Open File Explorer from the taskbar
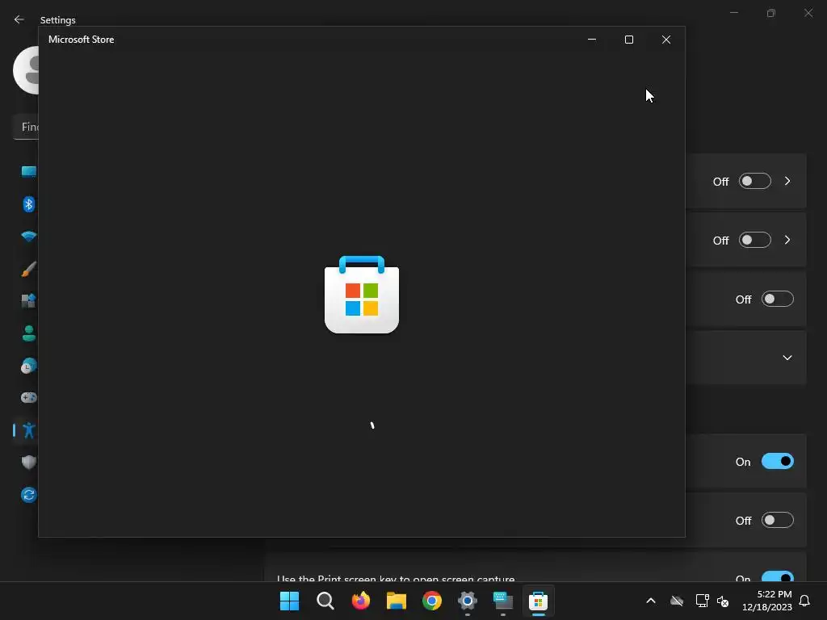Image resolution: width=827 pixels, height=620 pixels. pyautogui.click(x=396, y=601)
